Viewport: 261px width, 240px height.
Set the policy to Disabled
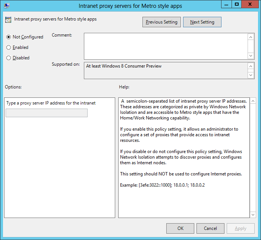click(9, 58)
